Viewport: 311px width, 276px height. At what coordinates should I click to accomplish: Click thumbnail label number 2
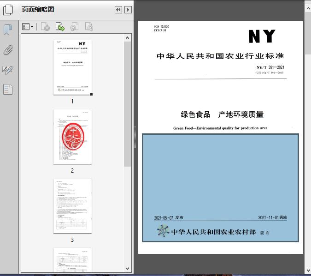click(x=72, y=170)
